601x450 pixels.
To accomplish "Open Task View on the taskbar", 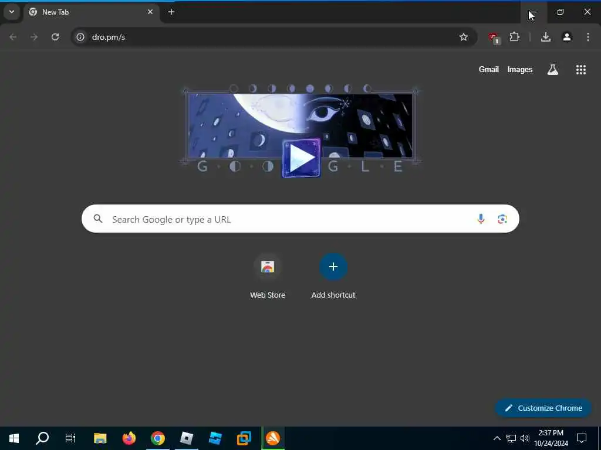I will pyautogui.click(x=70, y=438).
